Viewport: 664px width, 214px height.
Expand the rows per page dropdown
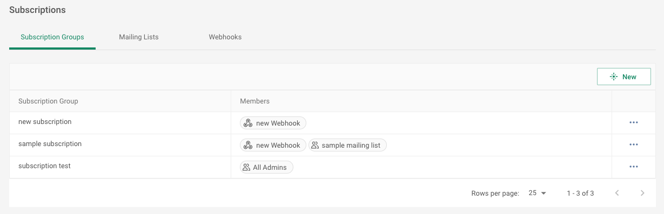[x=538, y=193]
